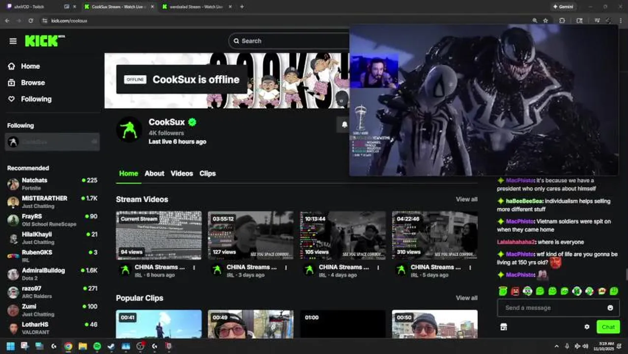Play the 00:49 popular clip
The image size is (628, 354).
pyautogui.click(x=251, y=324)
